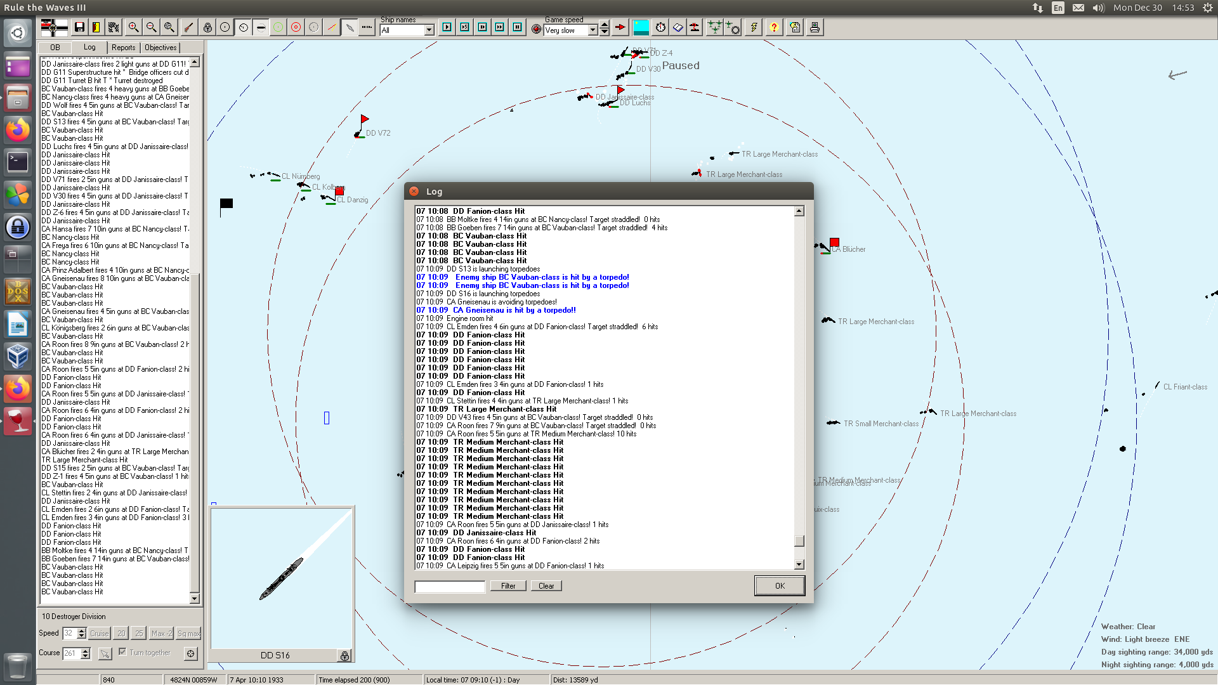Open Terminal from the Ubuntu dock
Screen dimensions: 1218x685
click(17, 162)
